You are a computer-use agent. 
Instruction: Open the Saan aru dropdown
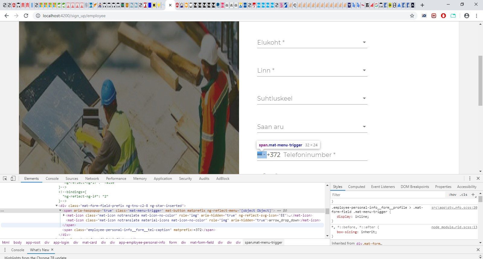[312, 127]
